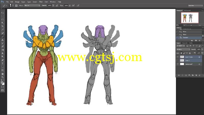Image resolution: width=204 pixels, height=115 pixels.
Task: Create a new layer
Action: pos(196,75)
